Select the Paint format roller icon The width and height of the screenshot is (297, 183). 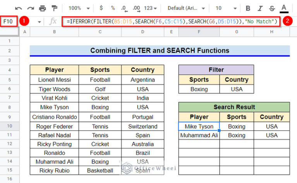click(x=53, y=8)
